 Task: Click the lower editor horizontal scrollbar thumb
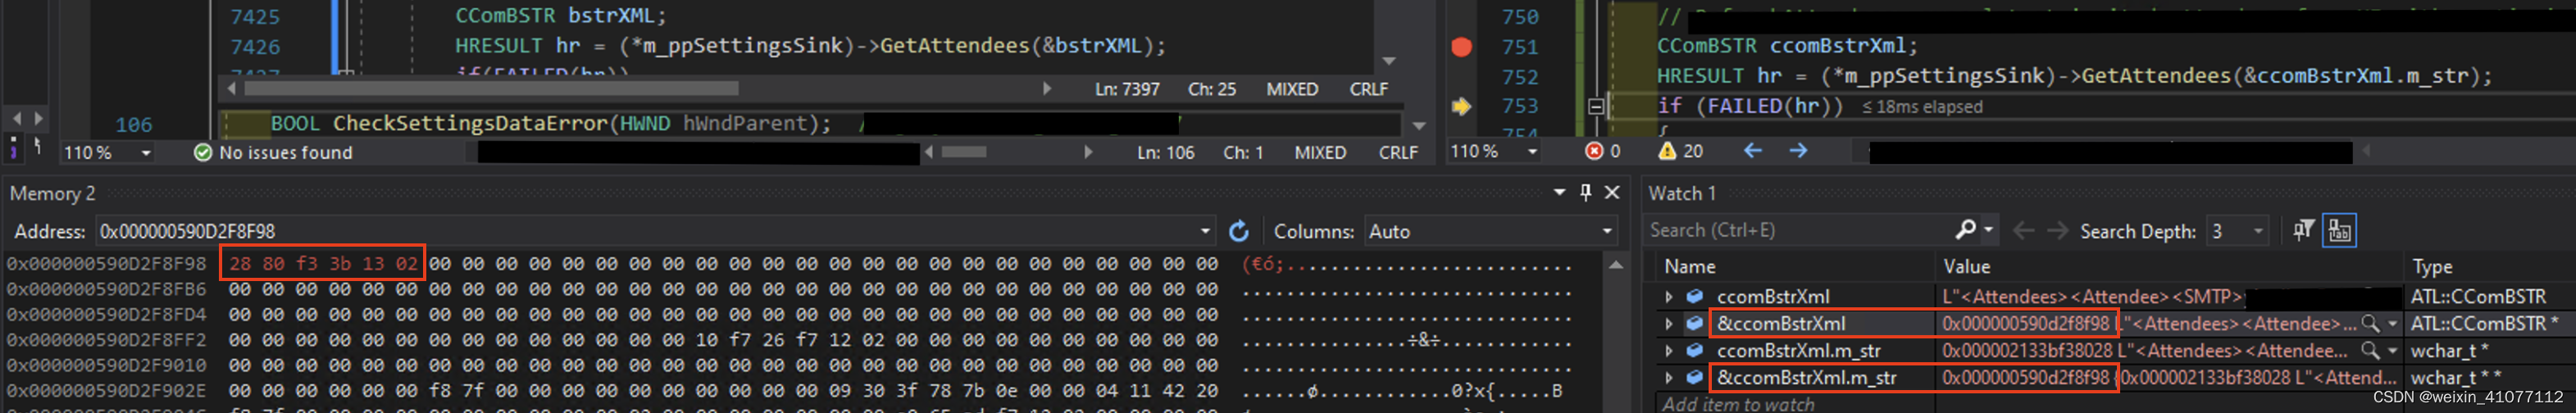click(x=963, y=152)
